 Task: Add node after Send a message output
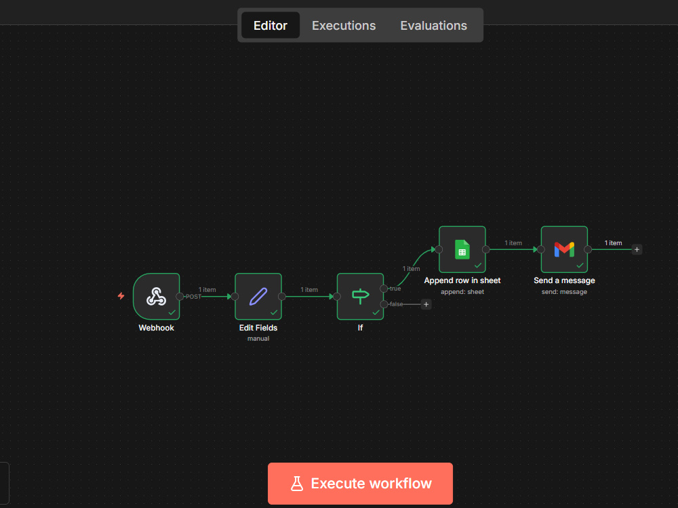(x=637, y=249)
